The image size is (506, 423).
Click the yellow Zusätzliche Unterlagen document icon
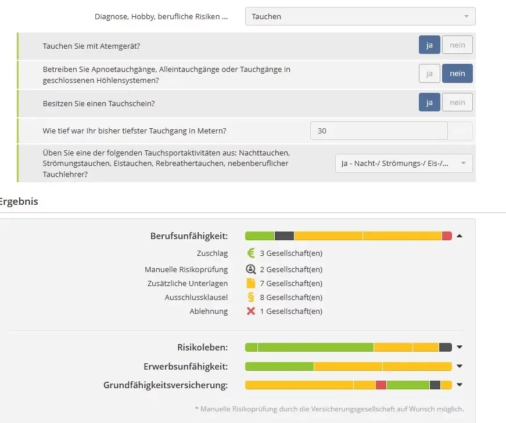[251, 283]
